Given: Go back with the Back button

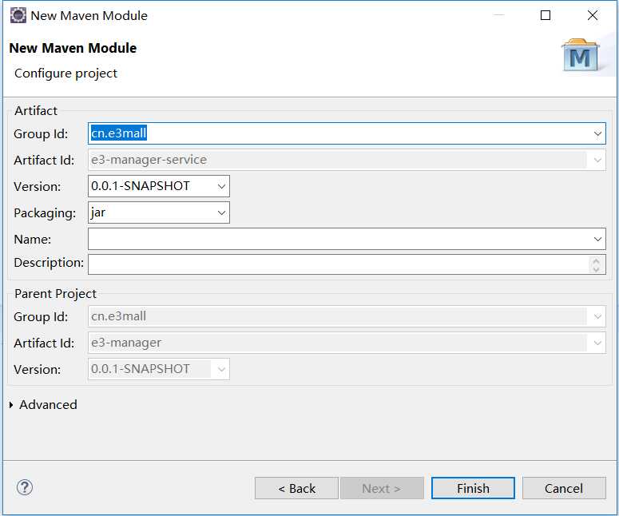Looking at the screenshot, I should pos(296,488).
